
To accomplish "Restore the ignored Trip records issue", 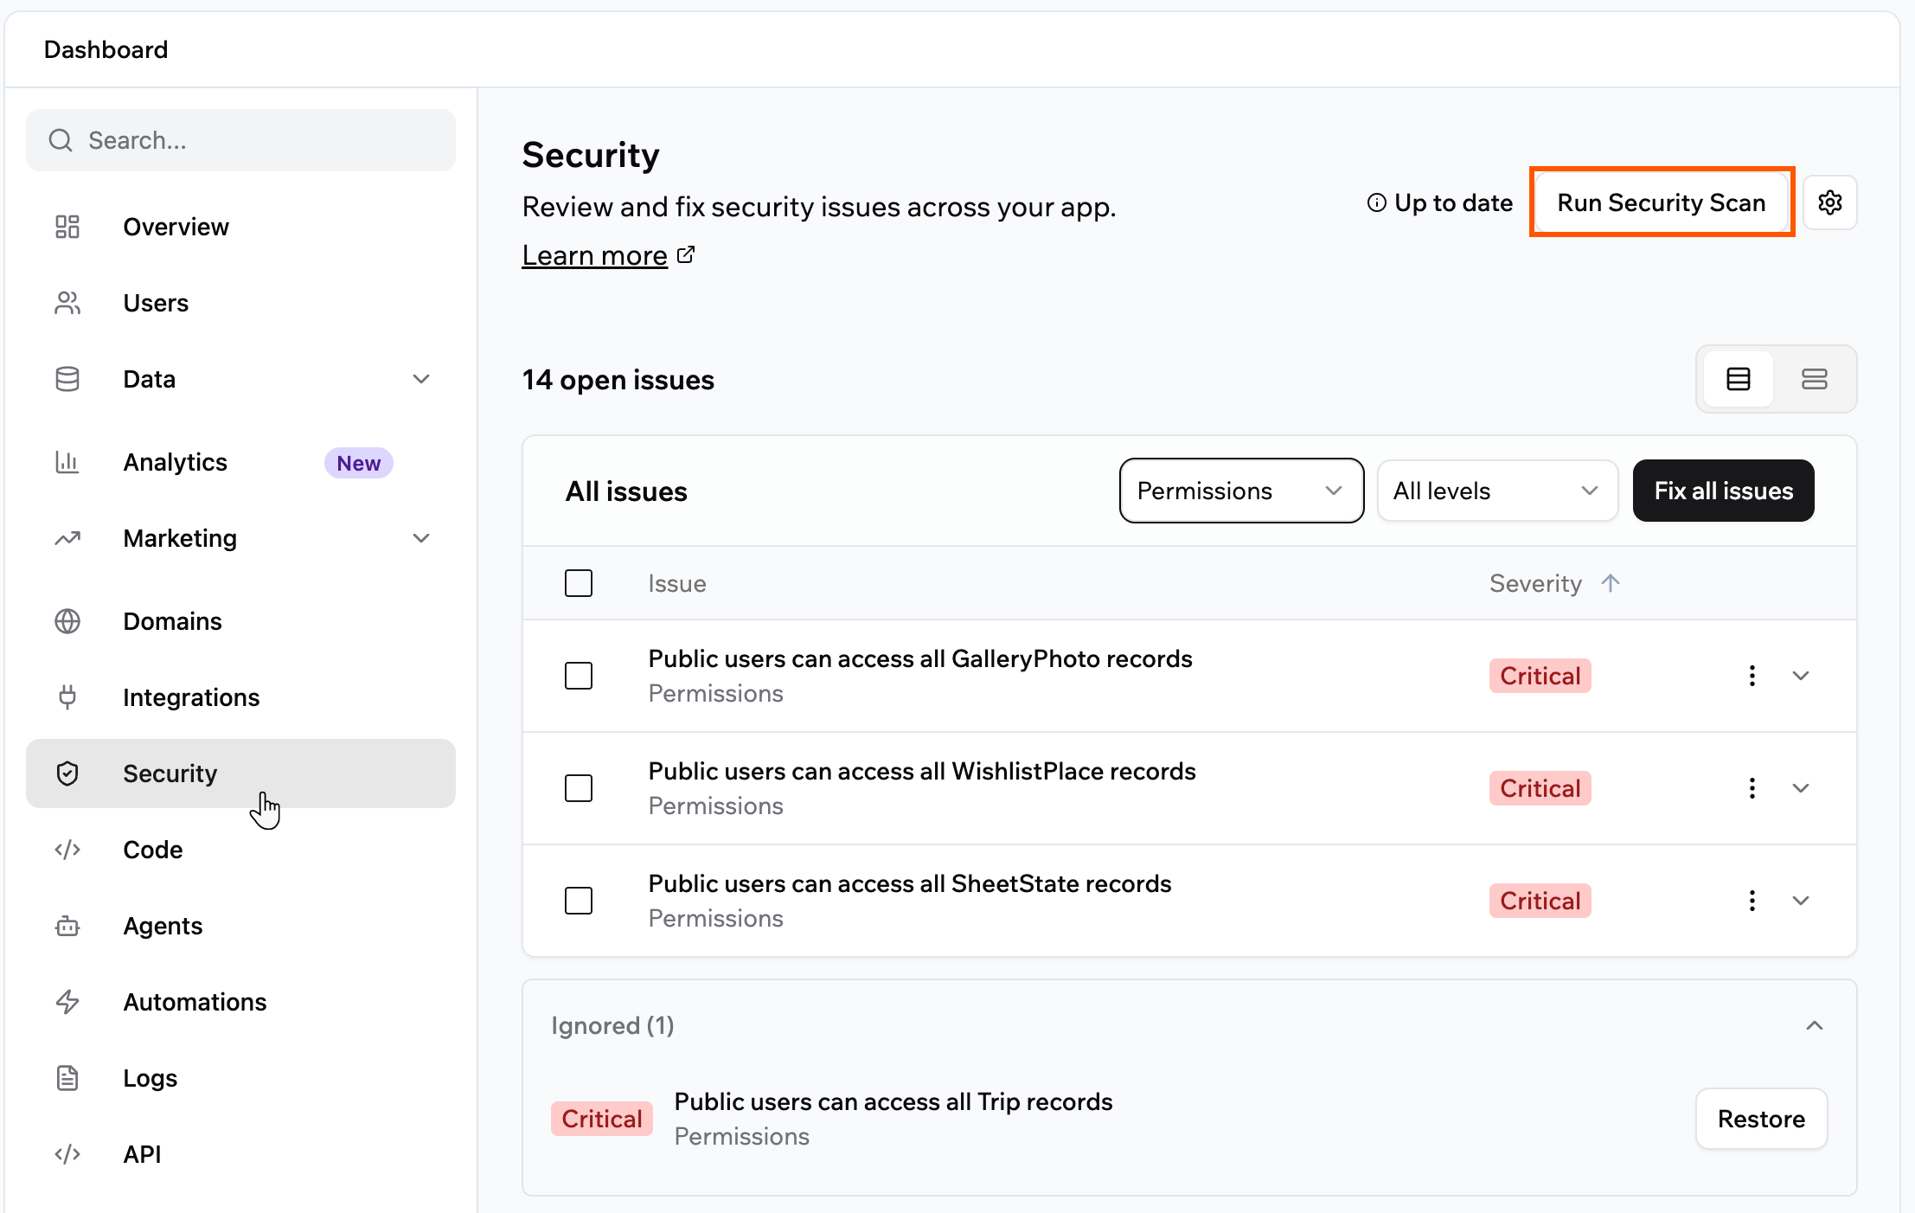I will tap(1762, 1119).
